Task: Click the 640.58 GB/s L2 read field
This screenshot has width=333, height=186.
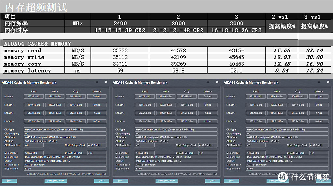Action: tap(256, 113)
